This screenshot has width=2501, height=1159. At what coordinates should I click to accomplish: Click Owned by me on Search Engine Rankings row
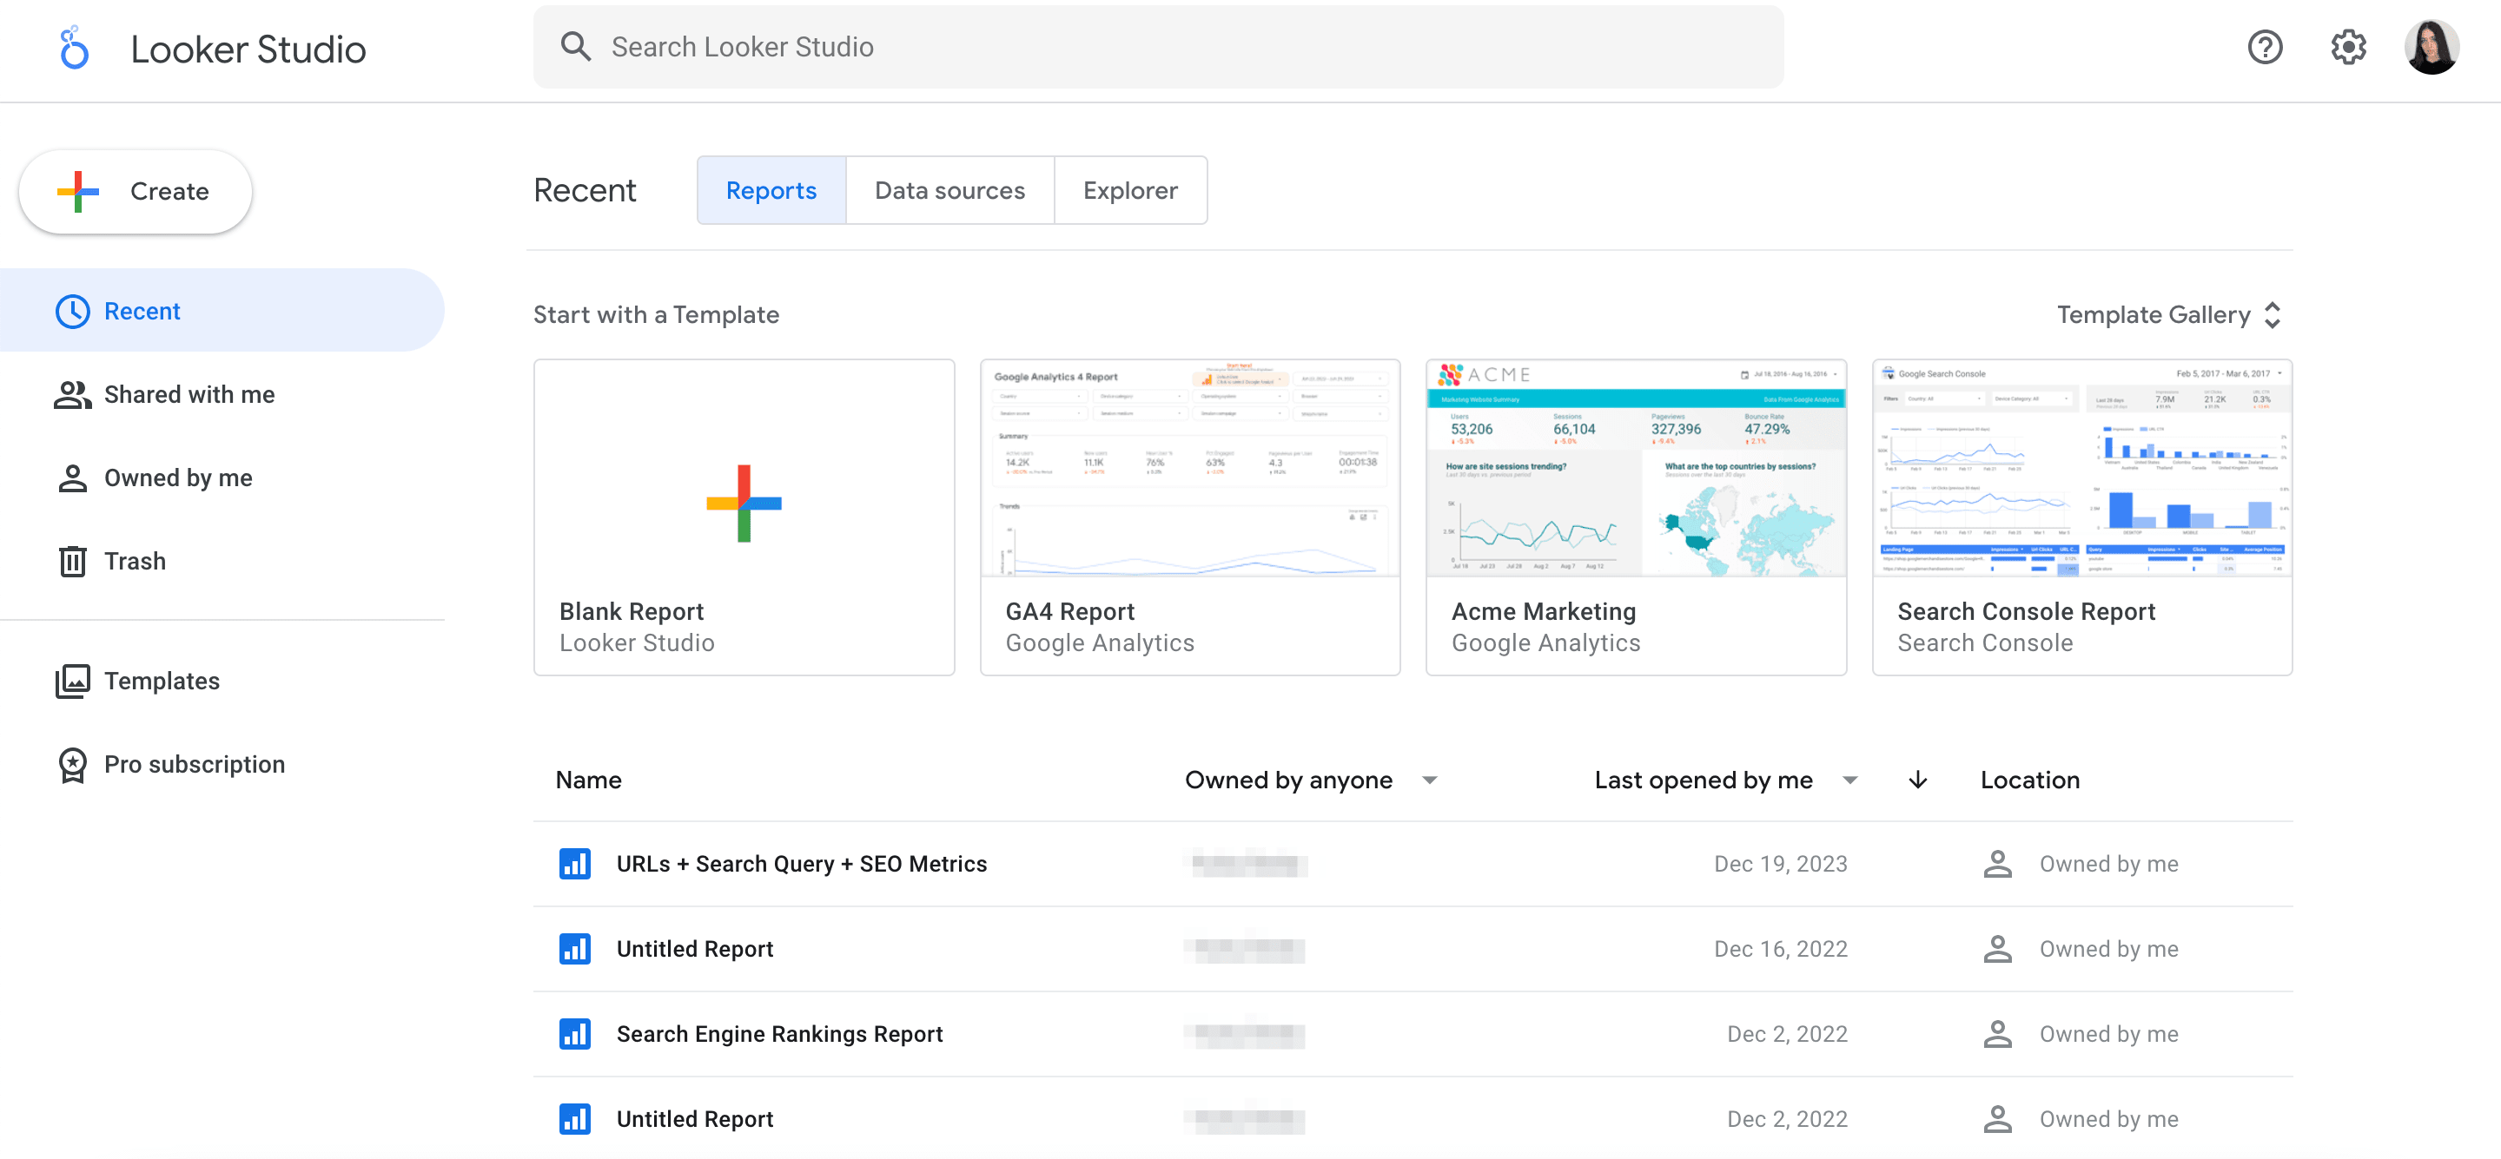[2107, 1034]
